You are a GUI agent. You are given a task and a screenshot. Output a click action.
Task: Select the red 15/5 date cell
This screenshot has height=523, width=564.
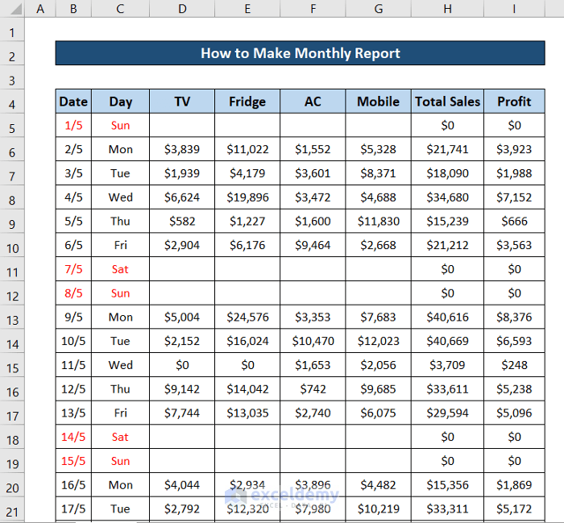pyautogui.click(x=73, y=461)
